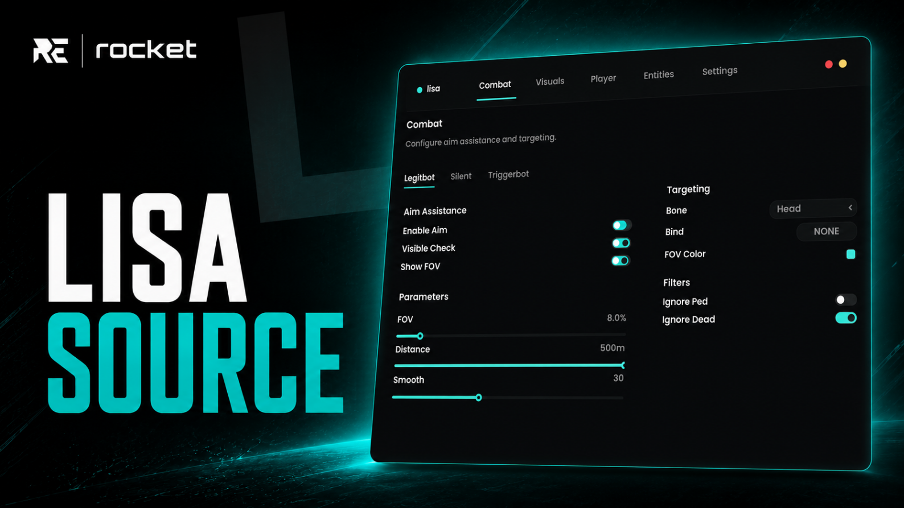Viewport: 904px width, 508px height.
Task: Click the red window dot
Action: click(829, 64)
